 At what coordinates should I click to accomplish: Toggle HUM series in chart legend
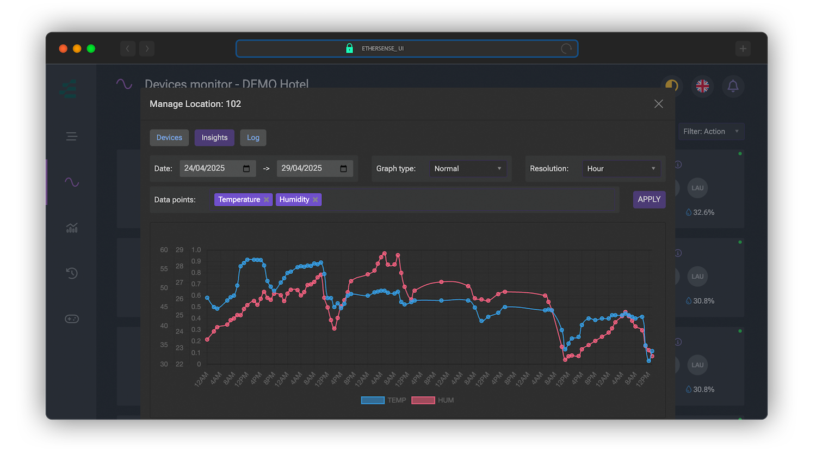[x=432, y=400]
